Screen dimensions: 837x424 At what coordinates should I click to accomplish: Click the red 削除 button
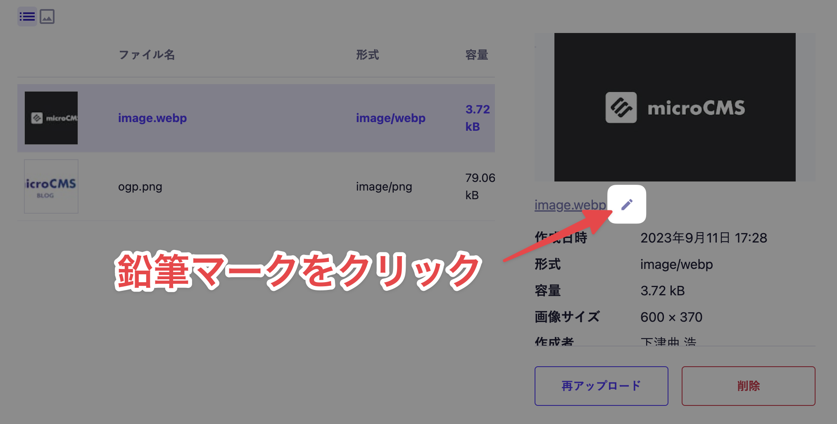748,386
